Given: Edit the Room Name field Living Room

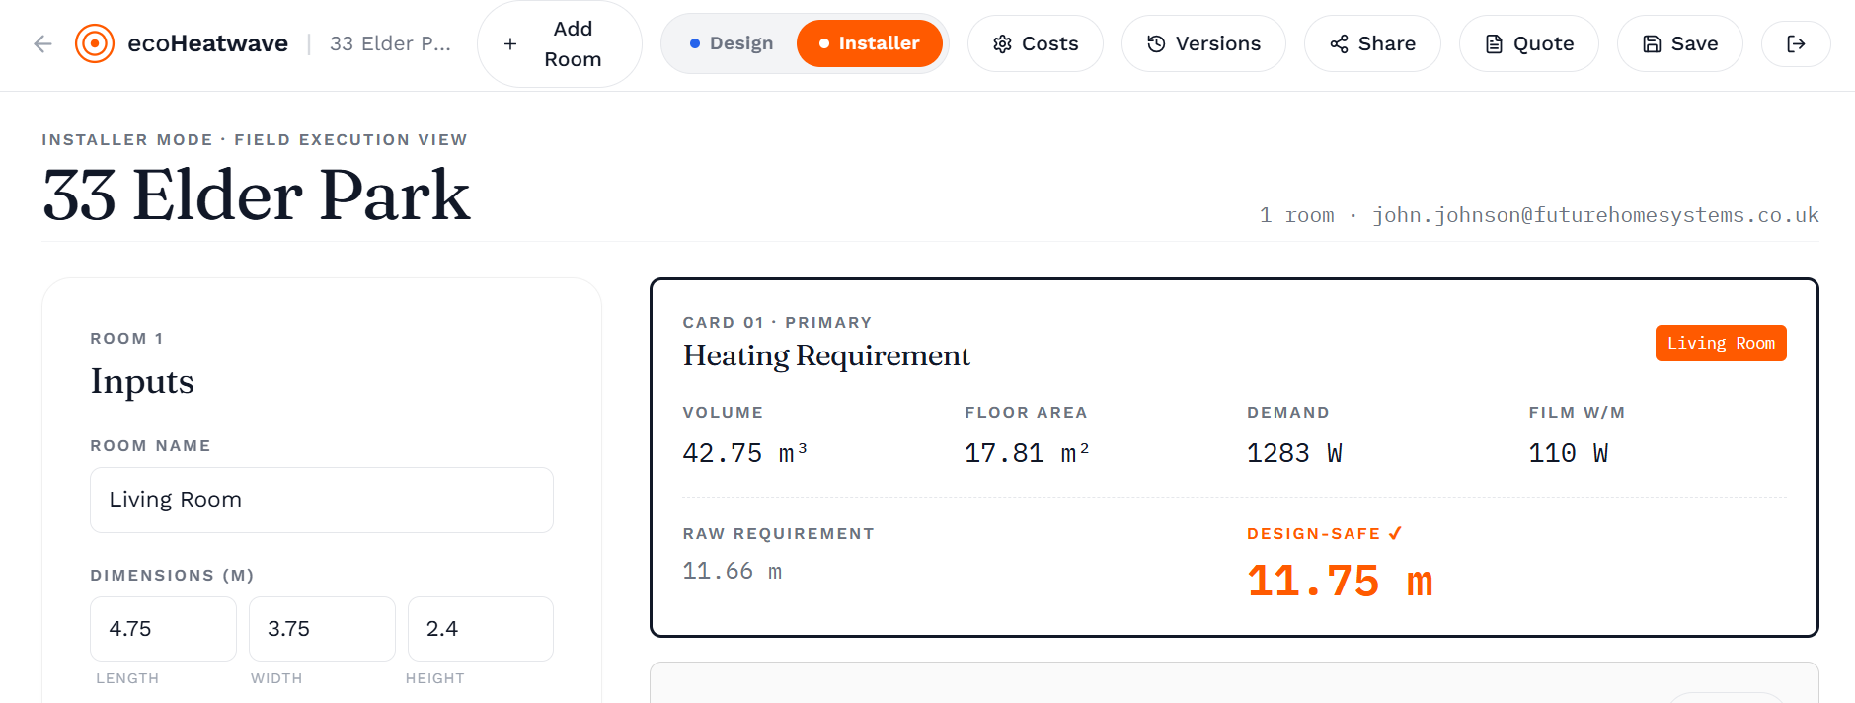Looking at the screenshot, I should [322, 500].
